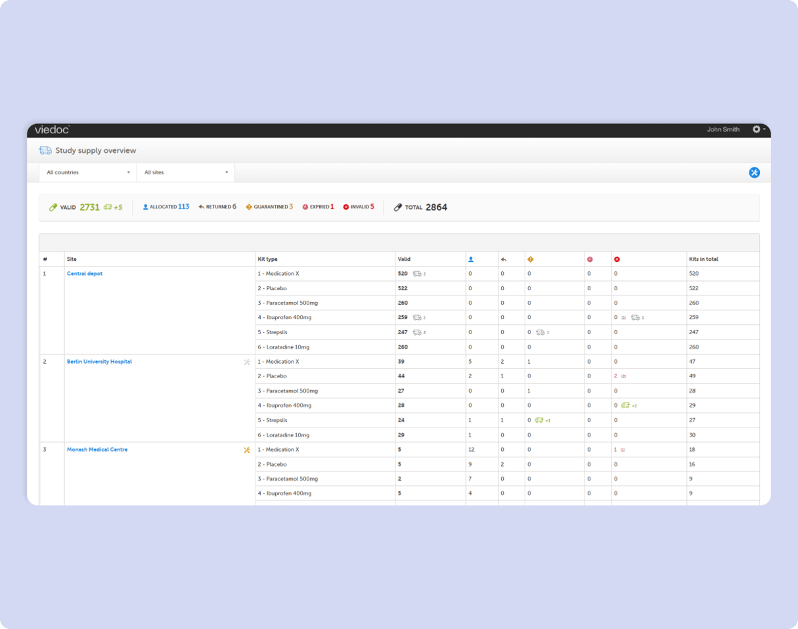This screenshot has height=629, width=798.
Task: Click the Returned arrow column header icon
Action: pyautogui.click(x=504, y=259)
